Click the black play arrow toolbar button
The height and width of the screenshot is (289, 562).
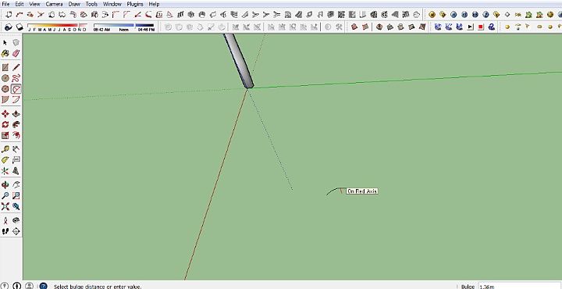[x=470, y=27]
